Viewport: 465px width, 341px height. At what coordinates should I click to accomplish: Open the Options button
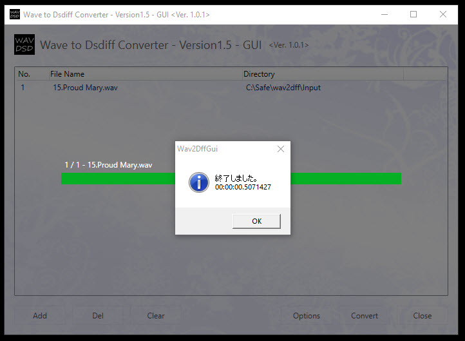coord(307,315)
